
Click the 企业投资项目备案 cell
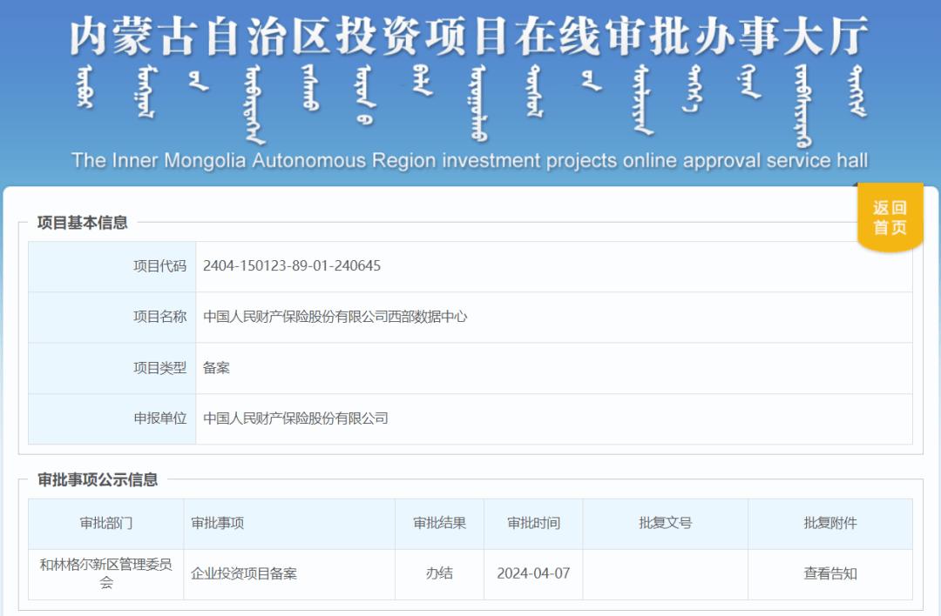click(x=289, y=574)
